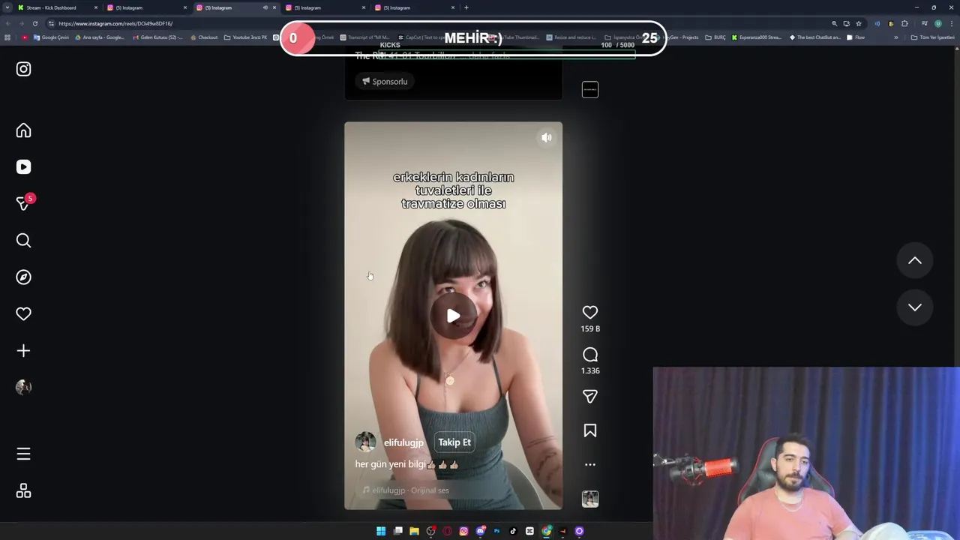Toggle the reel sound speaker icon
Screen dimensions: 960x540
[x=547, y=138]
